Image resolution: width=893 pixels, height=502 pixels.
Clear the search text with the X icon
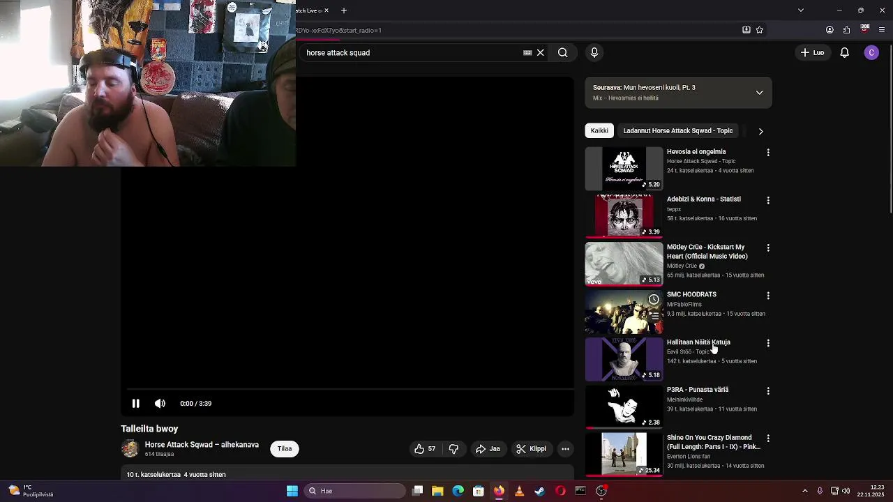[x=540, y=52]
